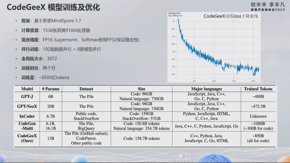Click the 'C++, Python, Java' CodeGeeX languages cell
The image size is (290, 163).
[x=206, y=138]
